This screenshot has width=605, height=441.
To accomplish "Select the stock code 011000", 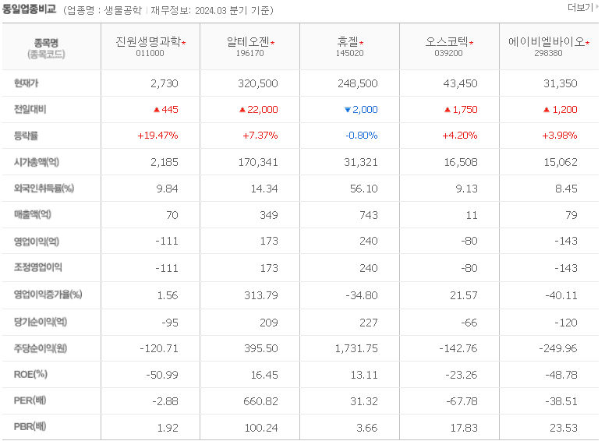I will (x=150, y=53).
